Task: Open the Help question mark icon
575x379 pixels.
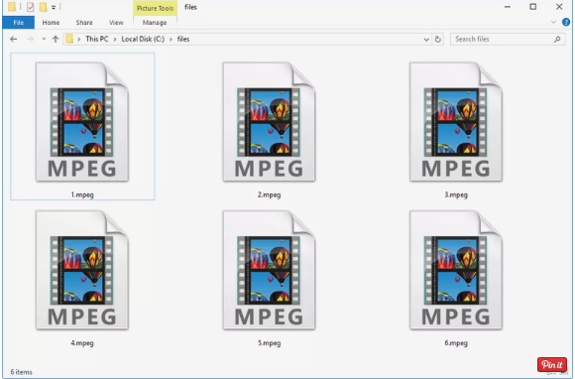Action: pyautogui.click(x=566, y=22)
